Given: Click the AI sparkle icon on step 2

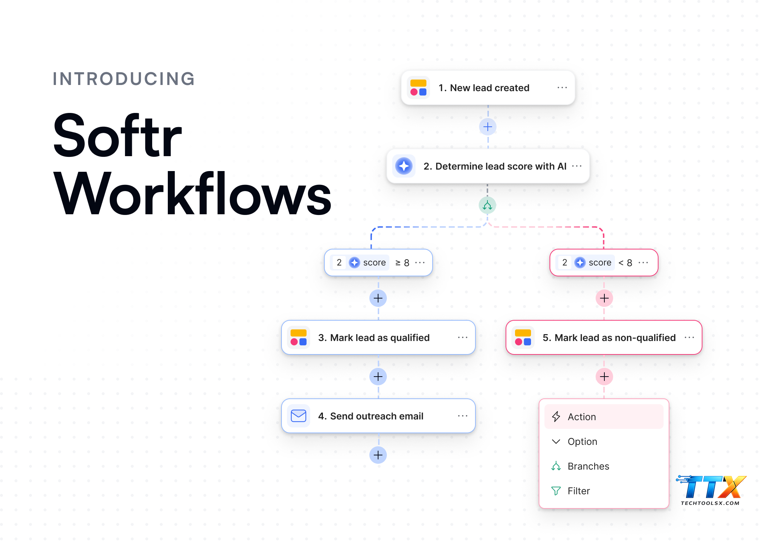Looking at the screenshot, I should click(404, 166).
